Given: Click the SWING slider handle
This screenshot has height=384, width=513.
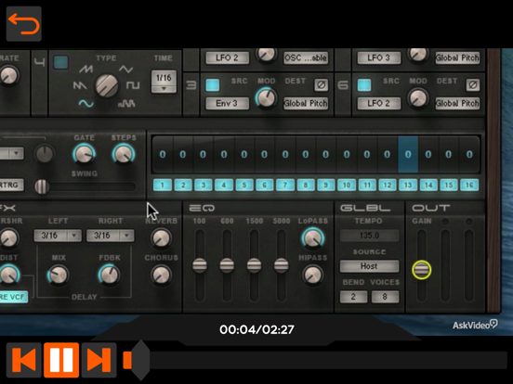Looking at the screenshot, I should pyautogui.click(x=42, y=186).
